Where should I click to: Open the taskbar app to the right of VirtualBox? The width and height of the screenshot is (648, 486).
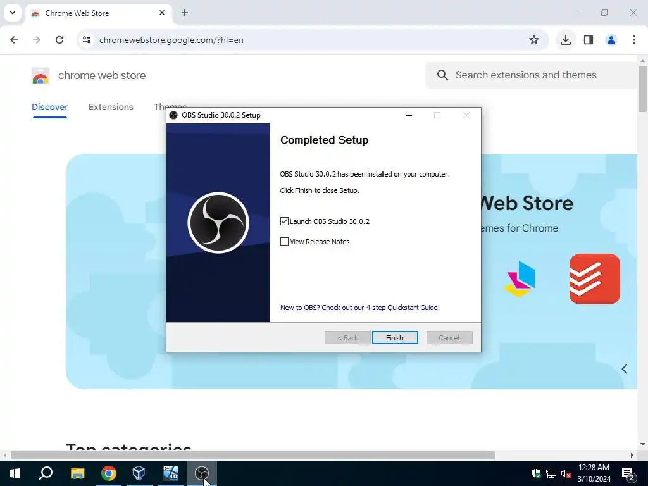click(170, 473)
